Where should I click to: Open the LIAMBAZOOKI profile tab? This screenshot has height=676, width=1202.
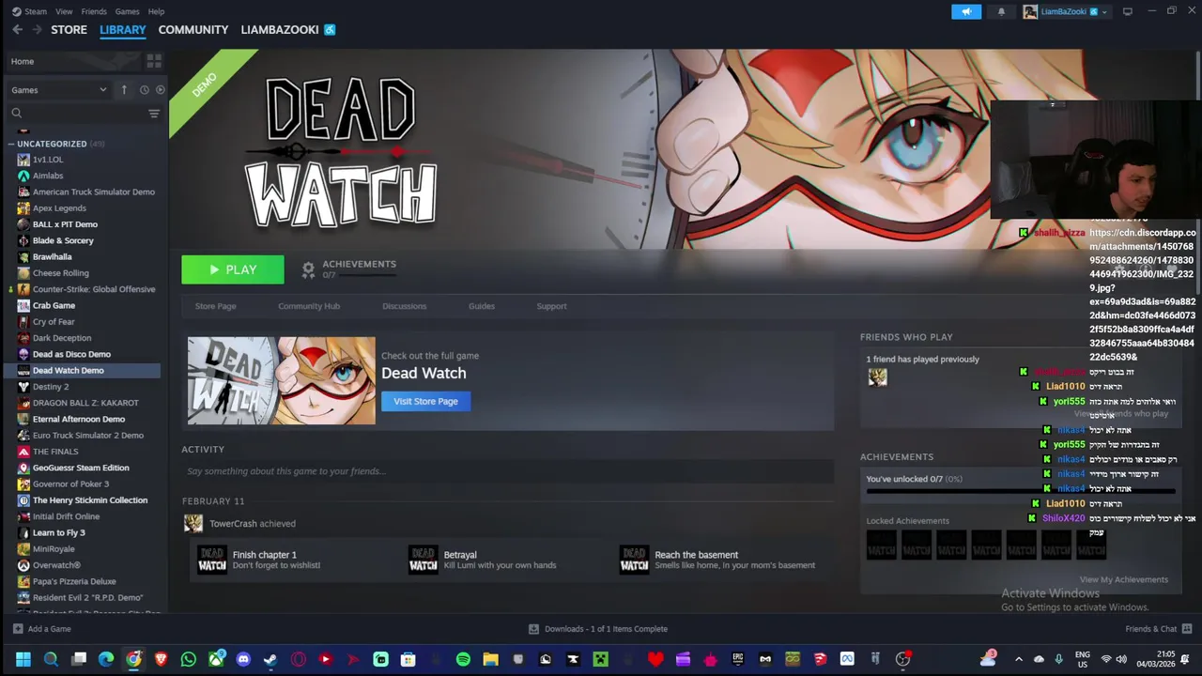click(280, 30)
